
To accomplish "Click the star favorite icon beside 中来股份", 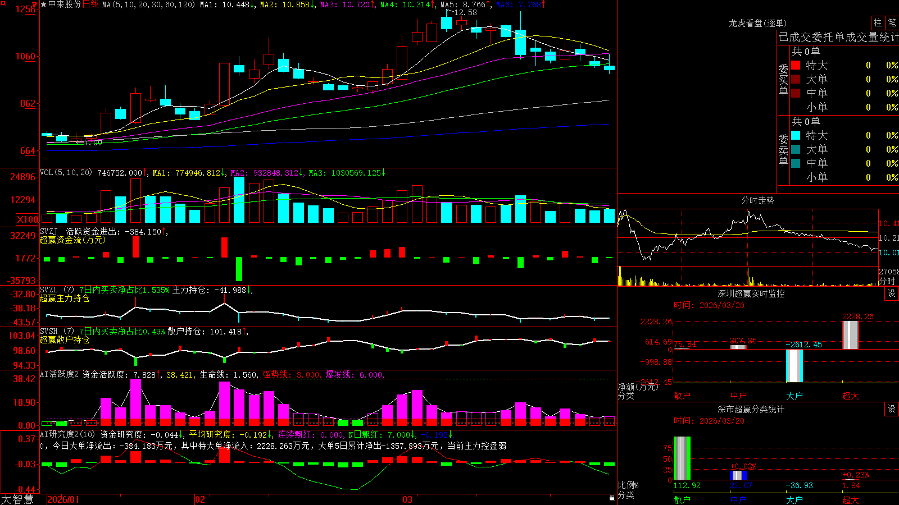I will pos(43,4).
